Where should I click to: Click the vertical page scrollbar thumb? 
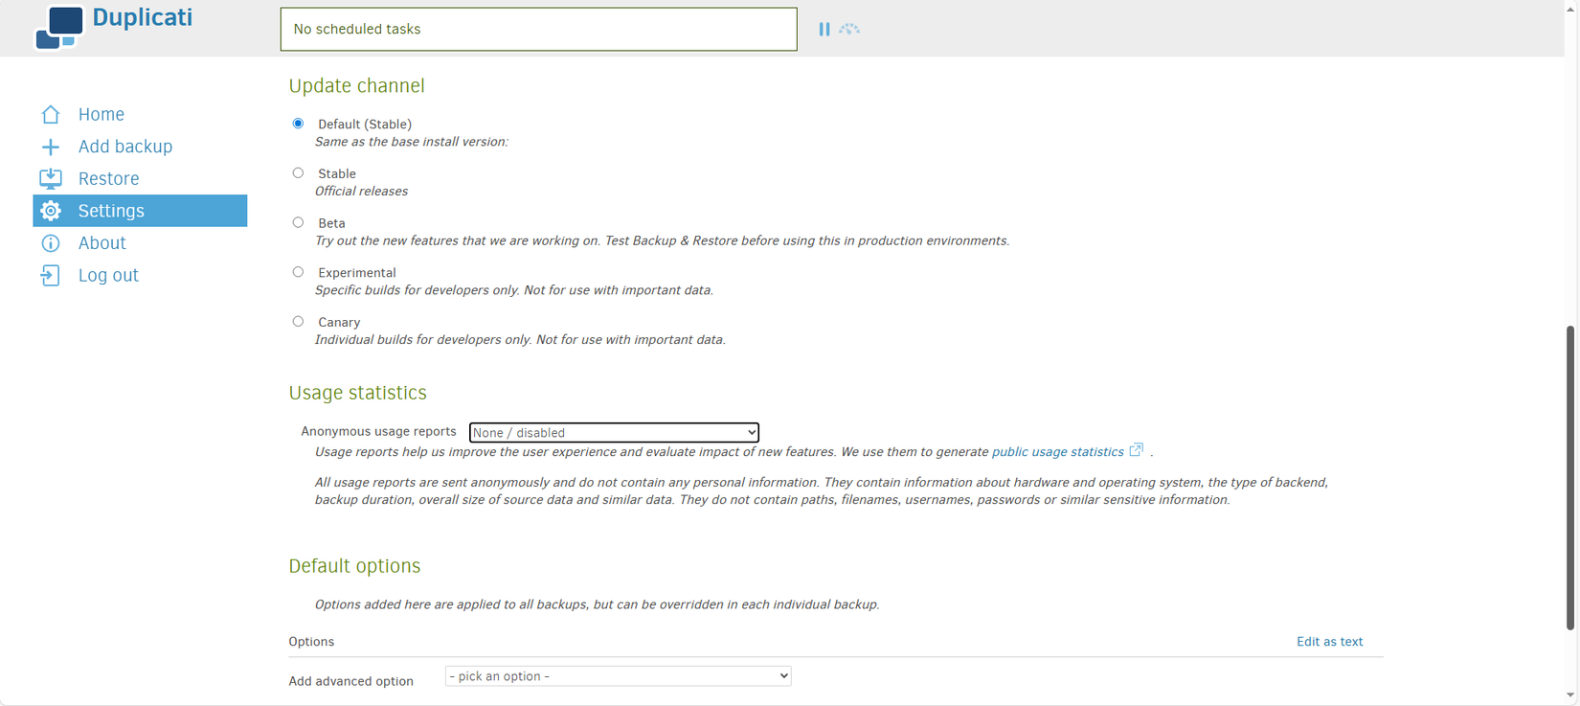(x=1570, y=477)
